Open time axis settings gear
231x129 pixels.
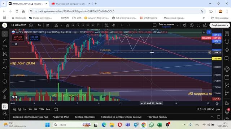pos(217,104)
